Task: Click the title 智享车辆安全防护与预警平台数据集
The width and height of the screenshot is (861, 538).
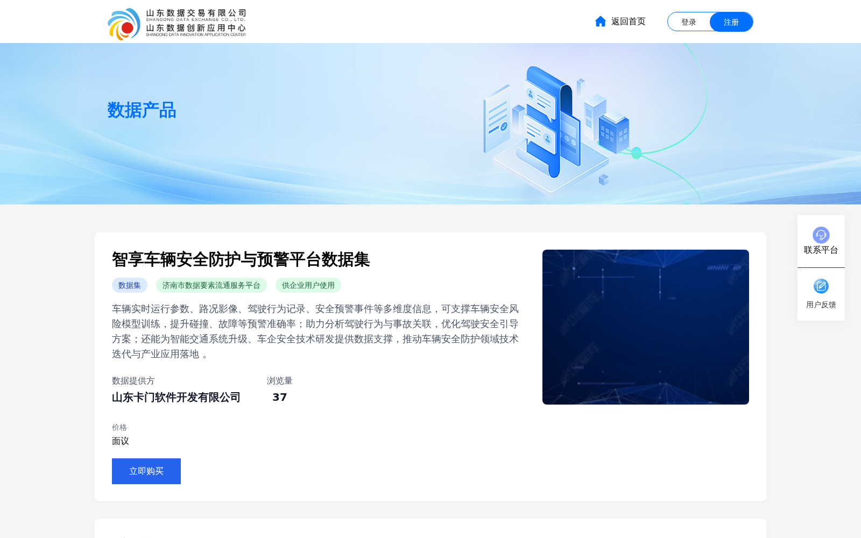Action: (241, 260)
